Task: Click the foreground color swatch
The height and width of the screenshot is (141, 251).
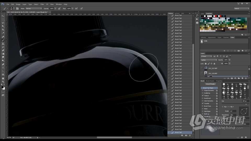Action: [x=2, y=87]
